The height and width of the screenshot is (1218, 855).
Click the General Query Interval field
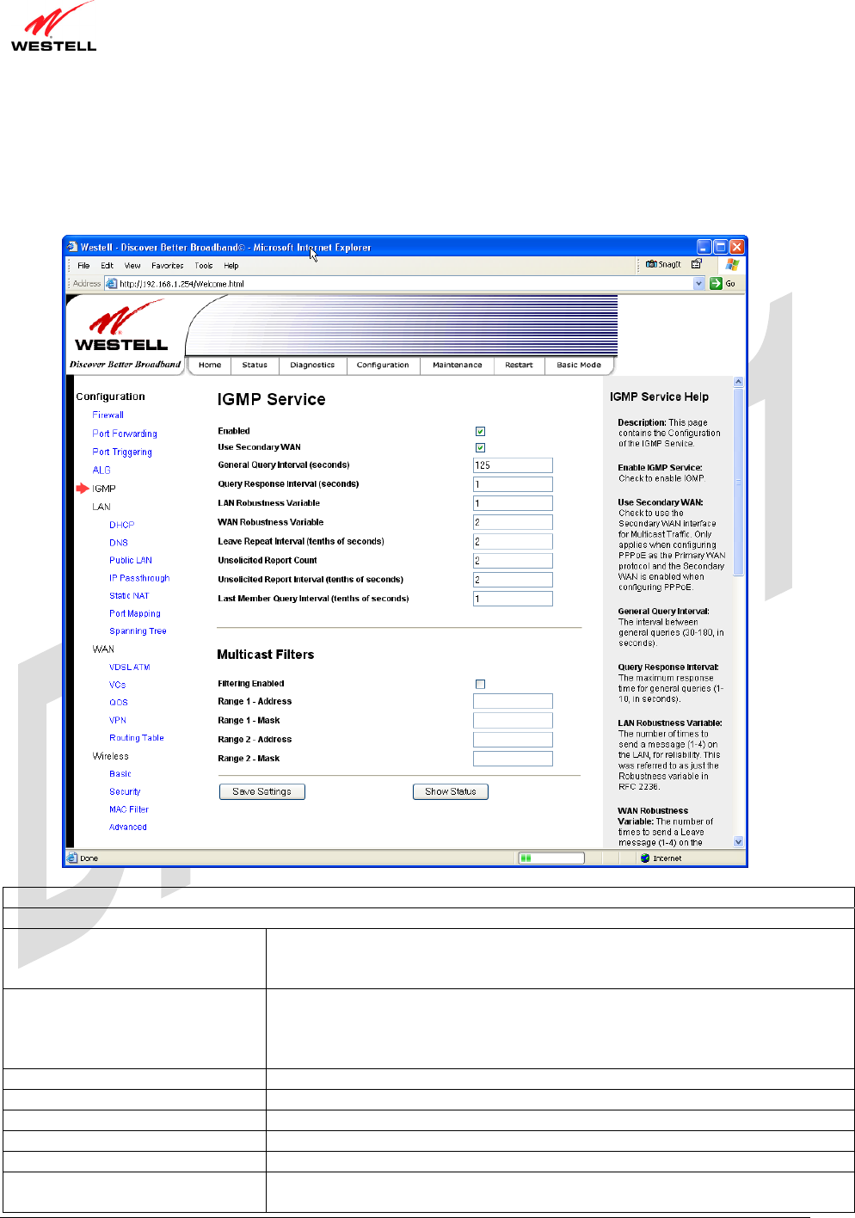(x=513, y=465)
